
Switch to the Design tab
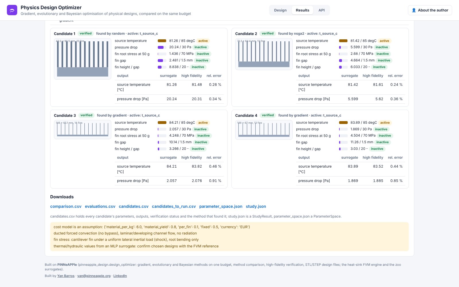tap(280, 10)
